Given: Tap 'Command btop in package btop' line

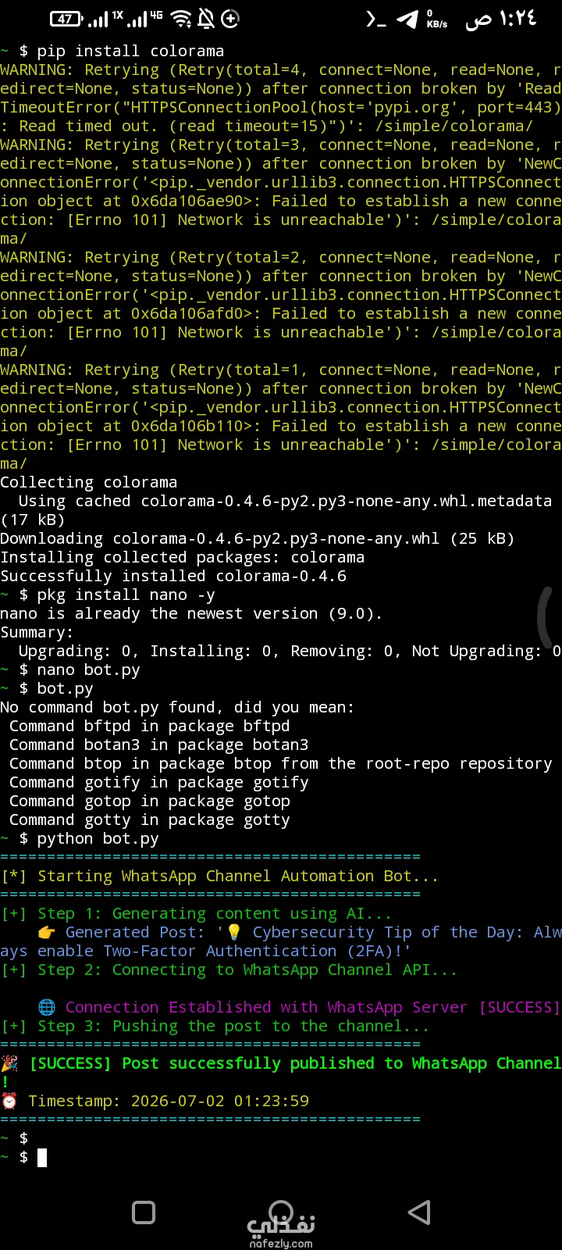Looking at the screenshot, I should click(x=281, y=763).
